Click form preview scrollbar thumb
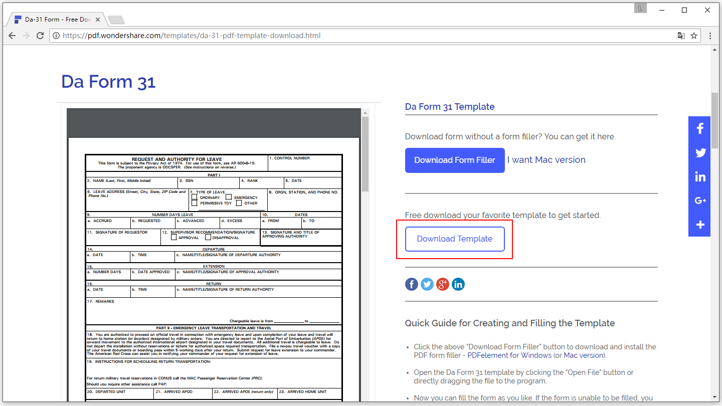 point(365,154)
